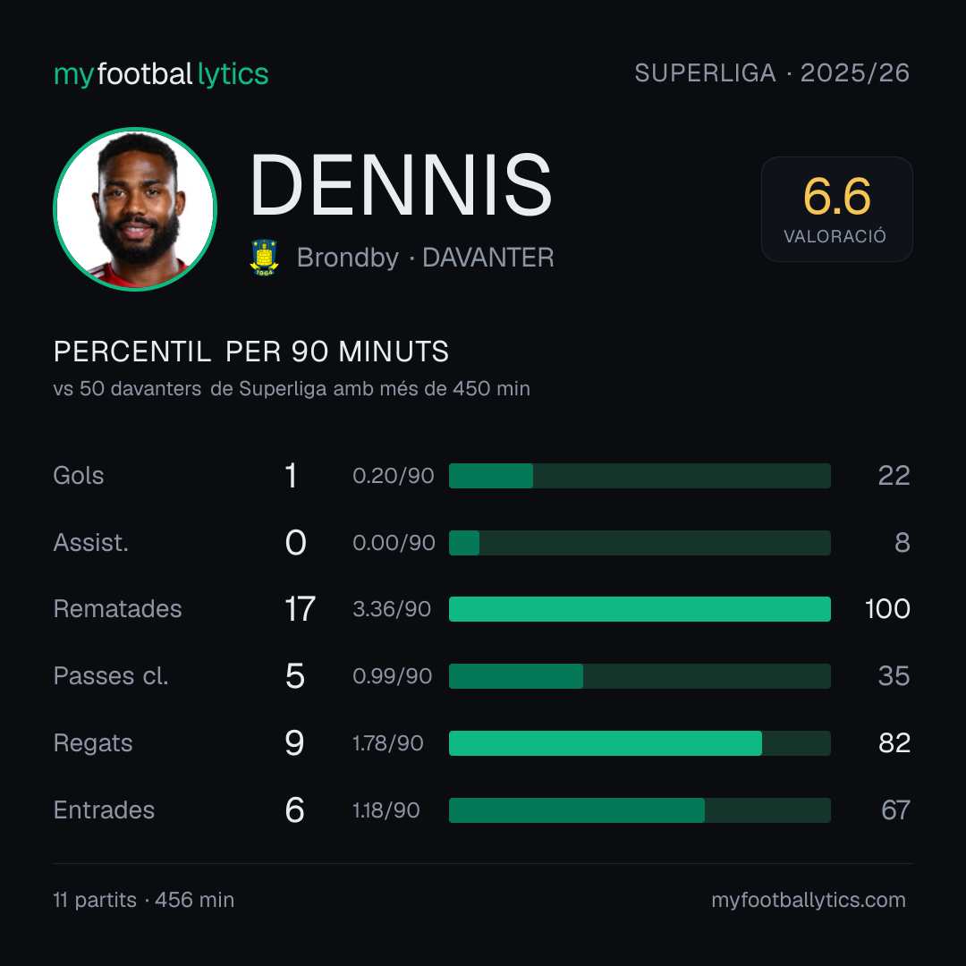The height and width of the screenshot is (966, 966).
Task: Click the Gols percentile bar
Action: (640, 476)
